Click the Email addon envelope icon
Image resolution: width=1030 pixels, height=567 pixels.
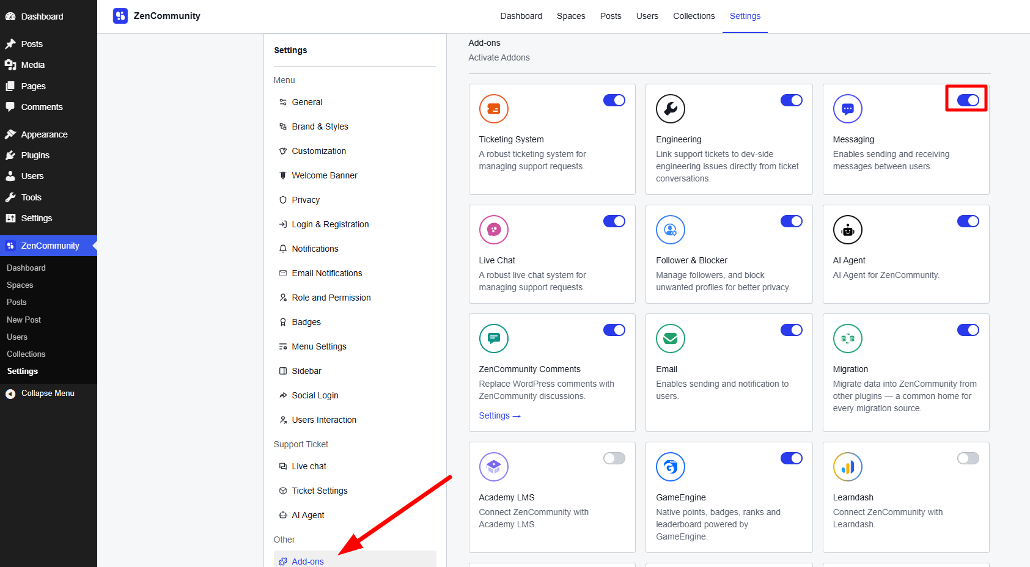click(x=671, y=338)
